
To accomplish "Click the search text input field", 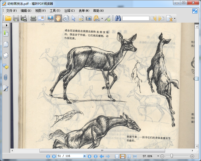I will [136, 18].
